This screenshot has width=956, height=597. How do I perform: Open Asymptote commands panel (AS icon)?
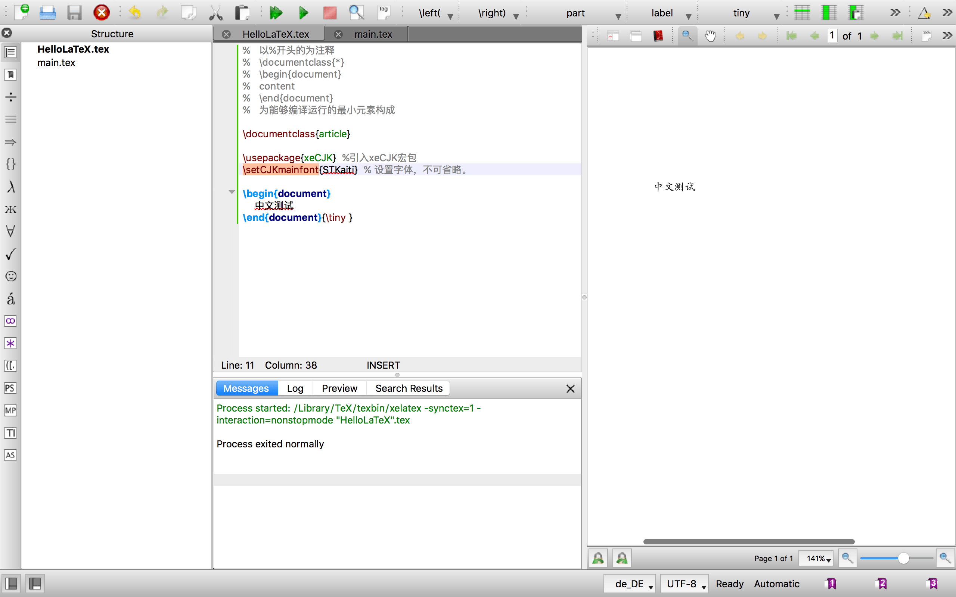[x=11, y=455]
